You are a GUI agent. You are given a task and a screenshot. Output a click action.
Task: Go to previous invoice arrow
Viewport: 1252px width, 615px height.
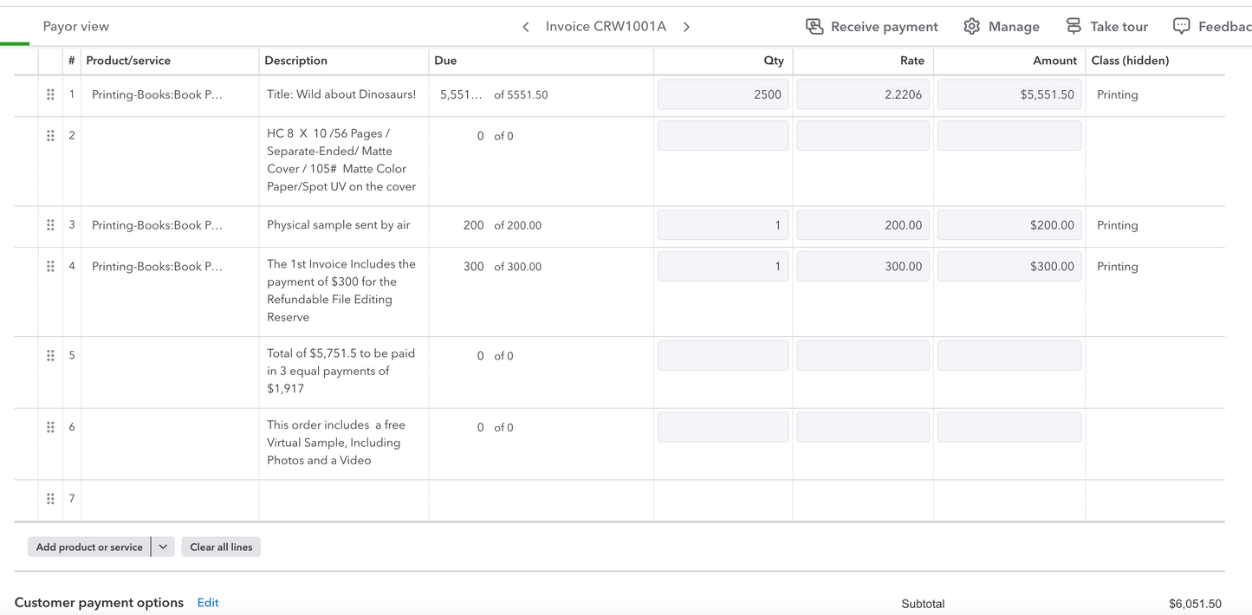526,27
